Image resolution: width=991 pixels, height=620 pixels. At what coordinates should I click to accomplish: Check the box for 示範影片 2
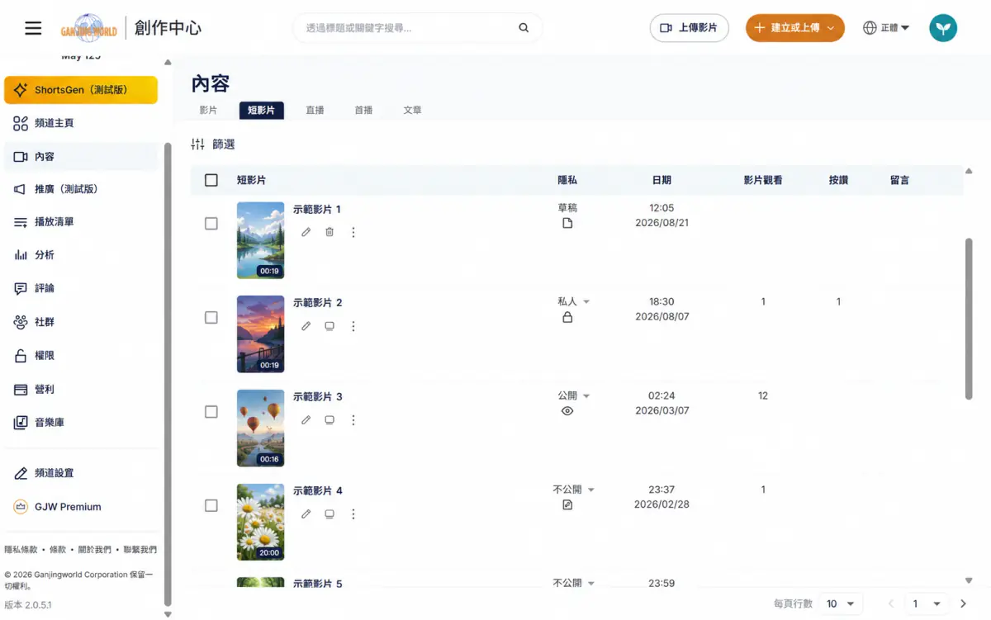[211, 318]
